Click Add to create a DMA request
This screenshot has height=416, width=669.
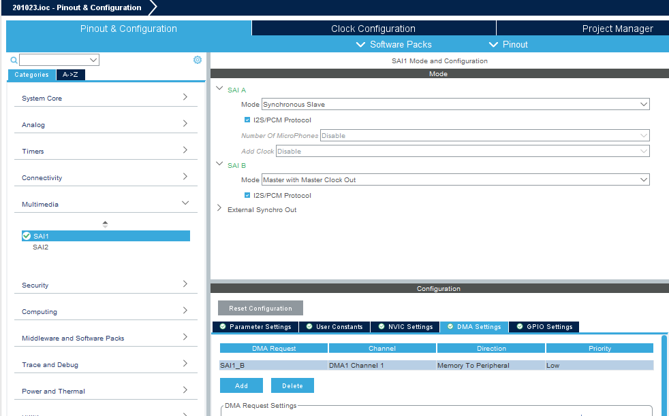coord(241,385)
